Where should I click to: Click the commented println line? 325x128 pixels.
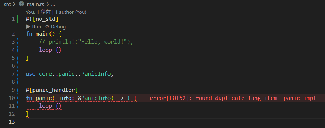[86, 42]
